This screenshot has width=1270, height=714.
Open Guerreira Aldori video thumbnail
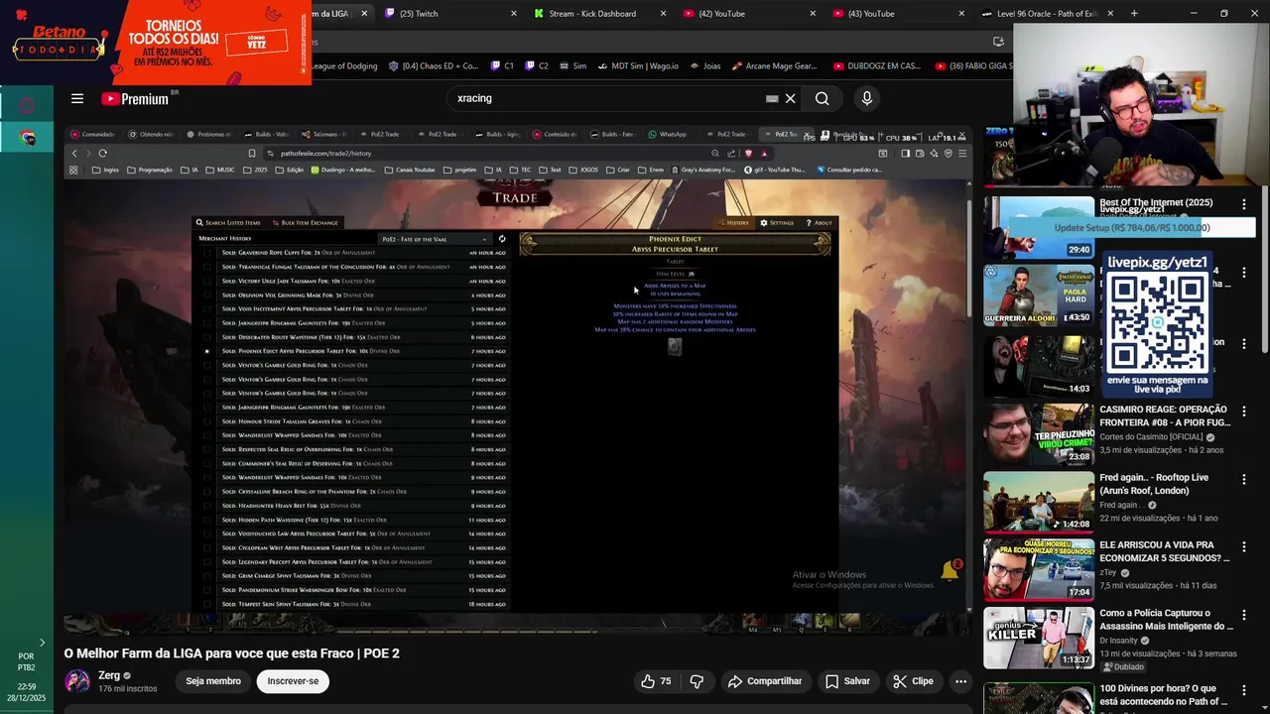pos(1039,296)
